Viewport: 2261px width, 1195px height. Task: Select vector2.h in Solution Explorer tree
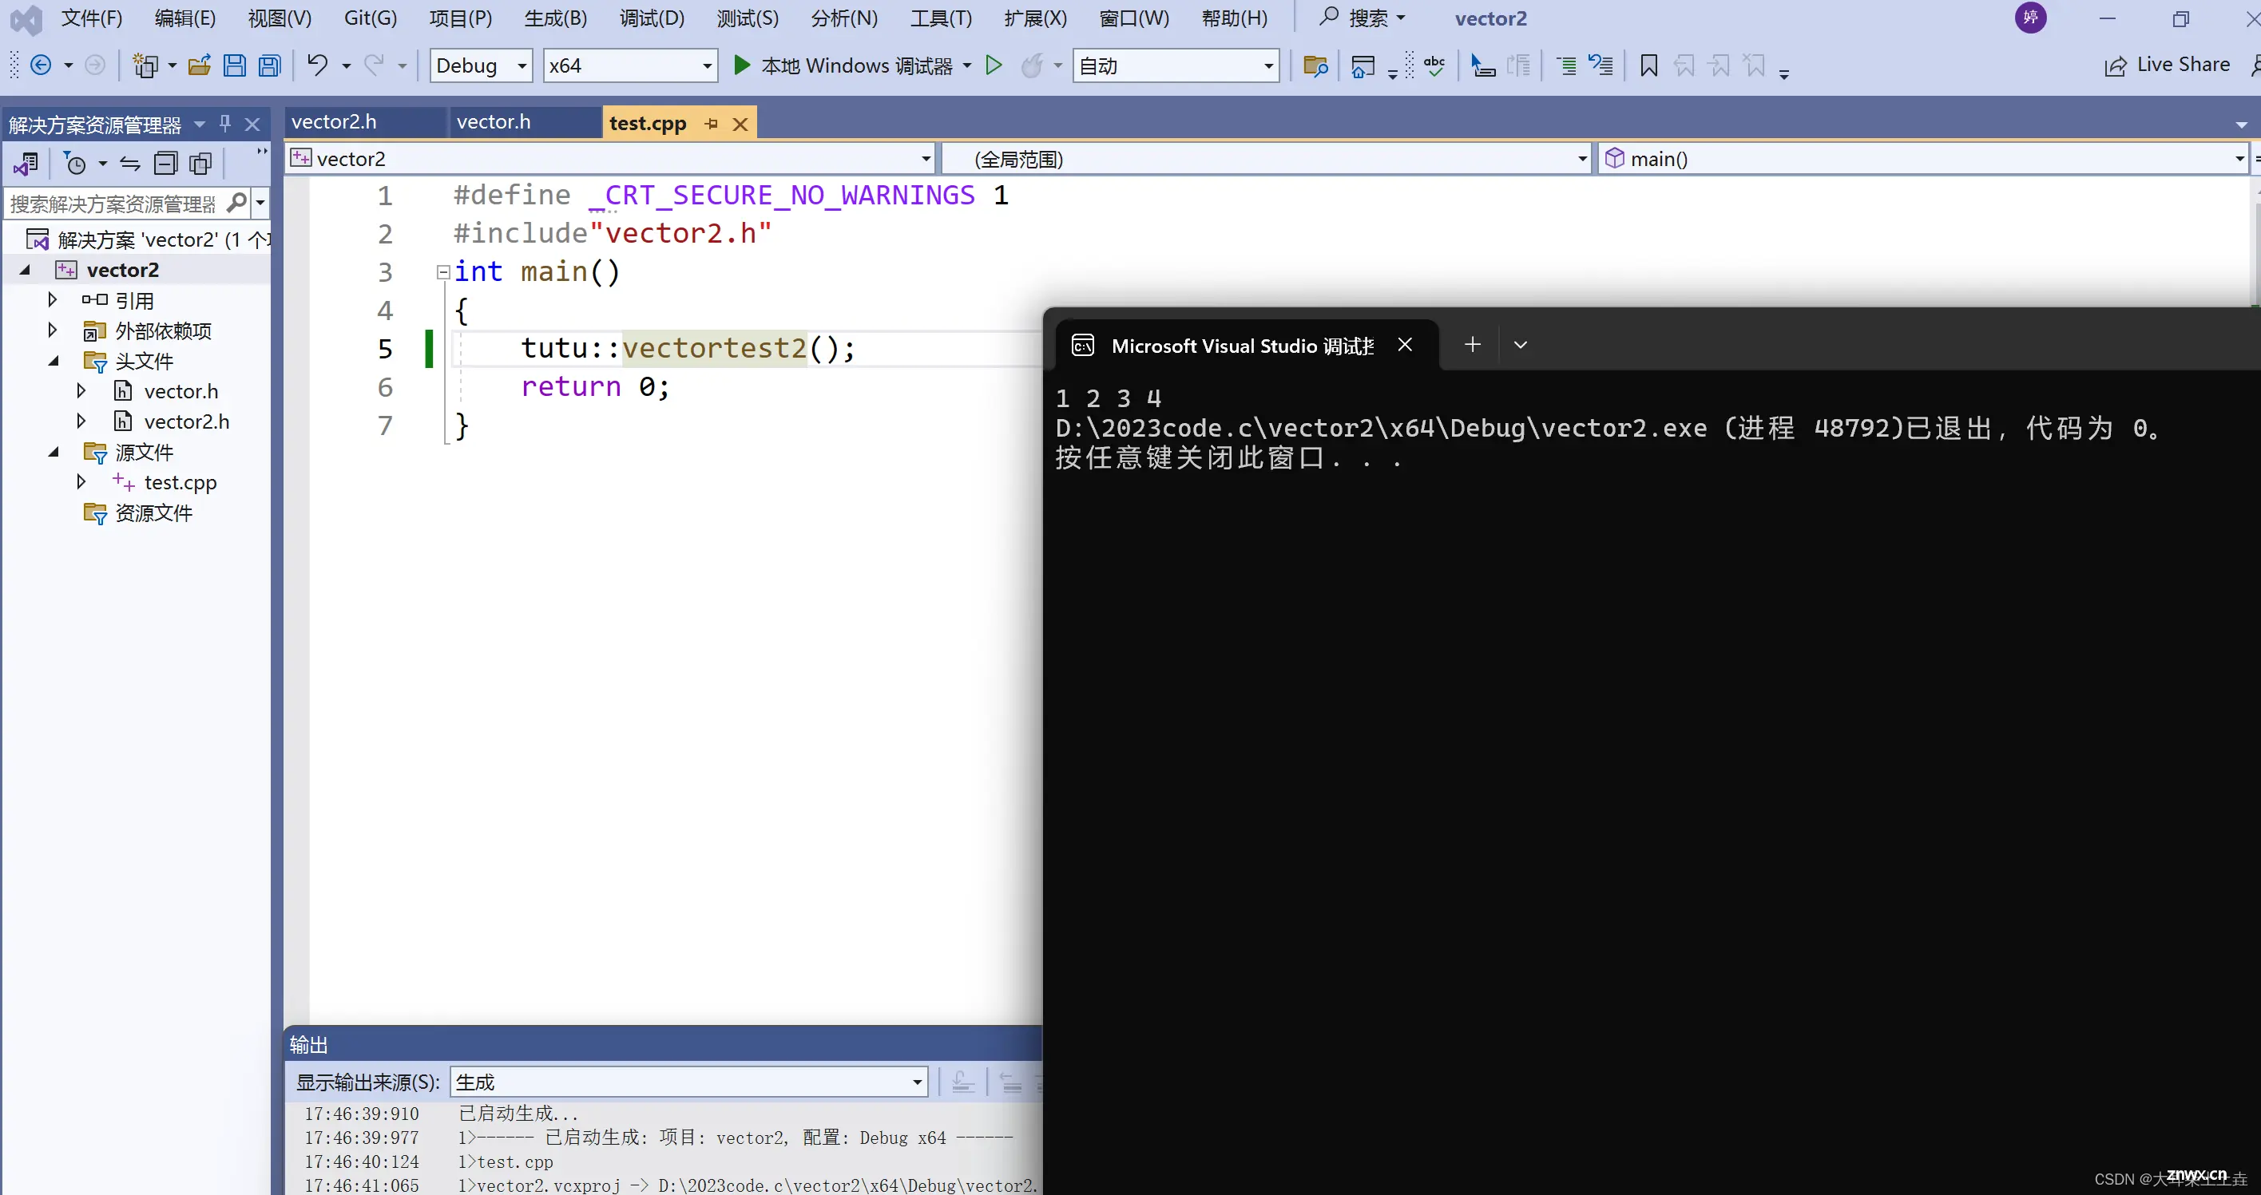tap(187, 422)
